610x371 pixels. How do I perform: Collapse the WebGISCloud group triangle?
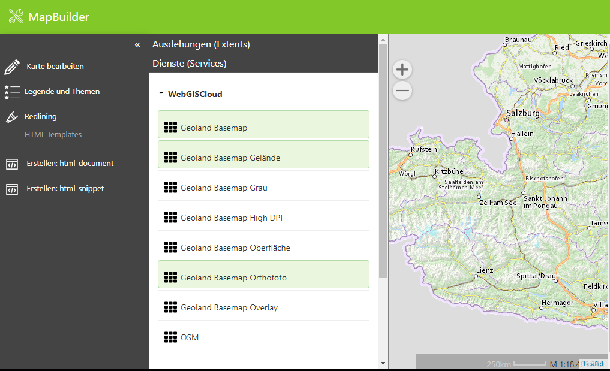(x=161, y=93)
